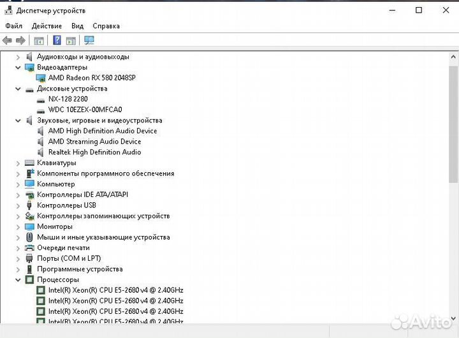This screenshot has width=459, height=338.
Task: Collapse the Дисковые устройства category
Action: 18,89
